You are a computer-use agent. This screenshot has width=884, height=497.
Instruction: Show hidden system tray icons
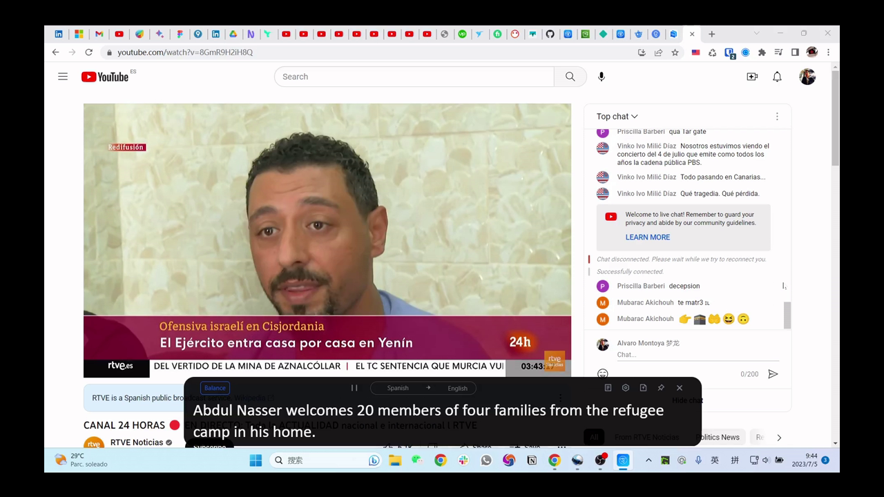[x=648, y=460]
